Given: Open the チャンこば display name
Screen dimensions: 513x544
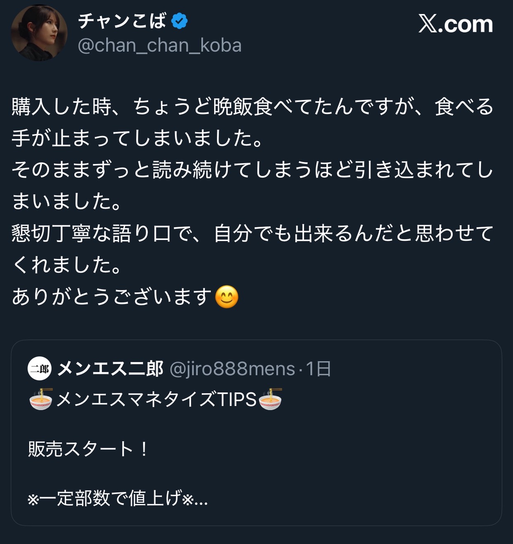Looking at the screenshot, I should (122, 21).
